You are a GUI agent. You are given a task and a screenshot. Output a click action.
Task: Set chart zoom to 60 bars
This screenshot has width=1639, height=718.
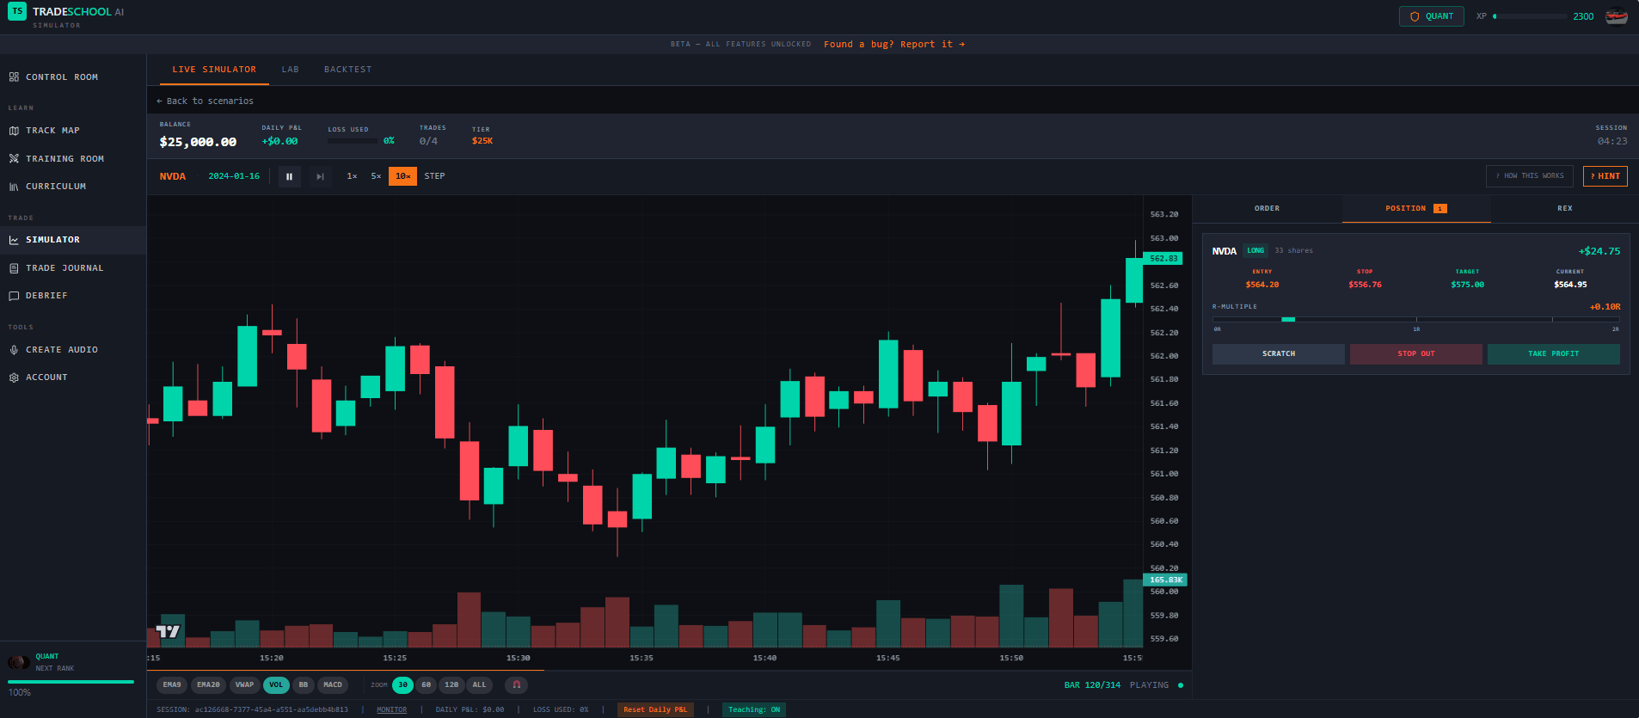[427, 685]
